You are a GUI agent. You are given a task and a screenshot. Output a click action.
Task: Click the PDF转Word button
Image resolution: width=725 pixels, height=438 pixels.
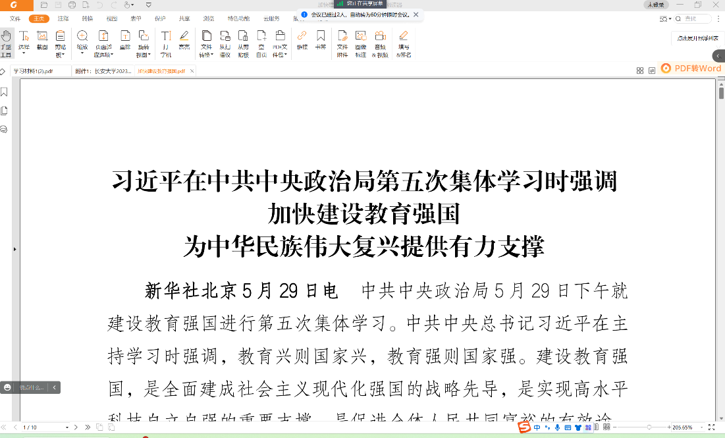click(x=691, y=68)
